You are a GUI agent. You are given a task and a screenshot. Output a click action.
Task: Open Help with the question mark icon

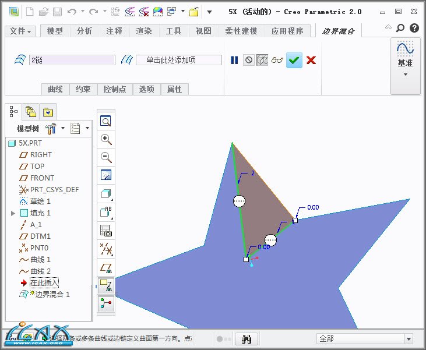coord(414,28)
